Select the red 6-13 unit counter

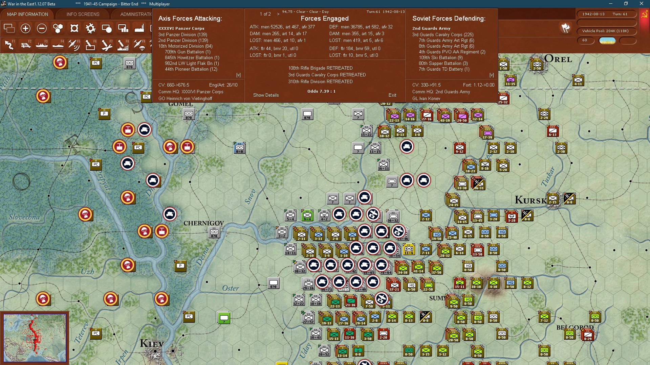pos(552,131)
